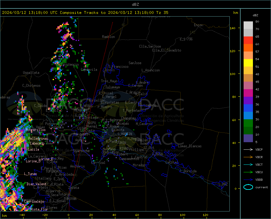Click the '140' tick on the right axis

coord(232,28)
